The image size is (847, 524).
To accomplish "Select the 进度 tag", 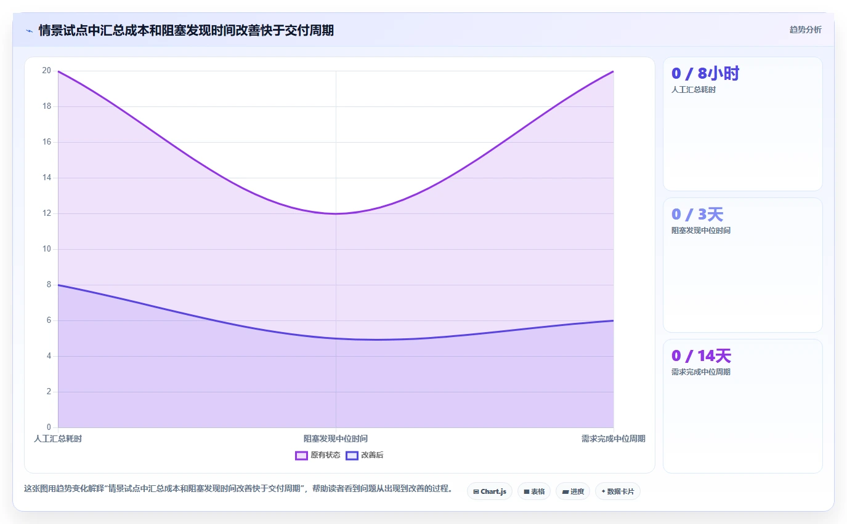I will pos(572,491).
